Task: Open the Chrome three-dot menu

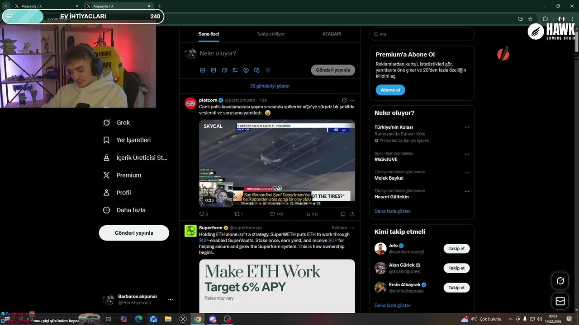Action: pos(573,19)
